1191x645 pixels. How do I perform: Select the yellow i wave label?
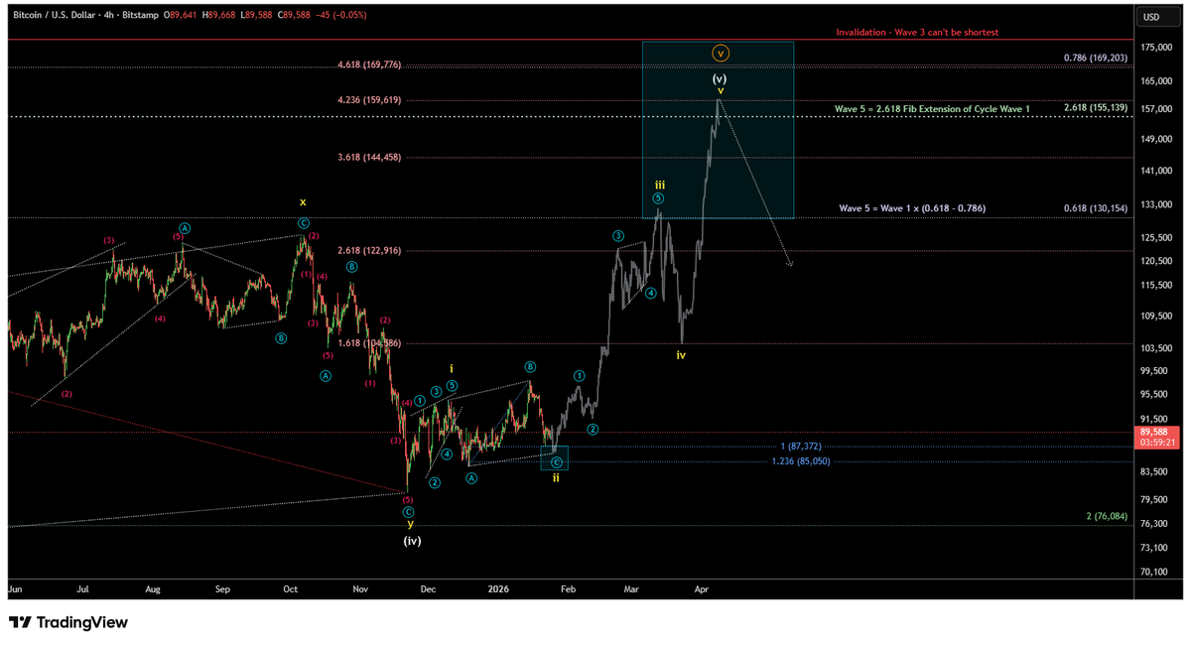coord(451,368)
